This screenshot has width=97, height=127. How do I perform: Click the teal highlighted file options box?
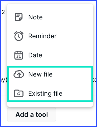tap(50, 84)
